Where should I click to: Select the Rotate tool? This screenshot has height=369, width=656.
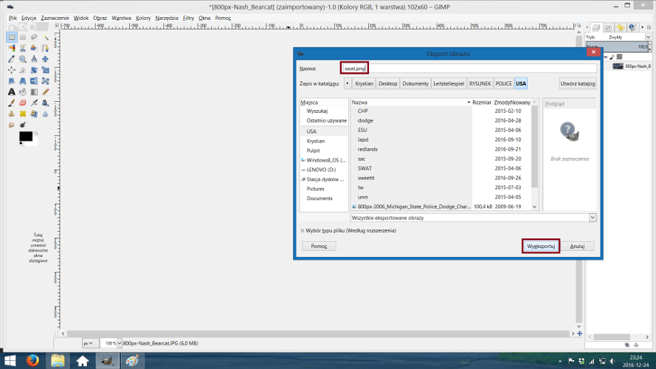point(34,70)
